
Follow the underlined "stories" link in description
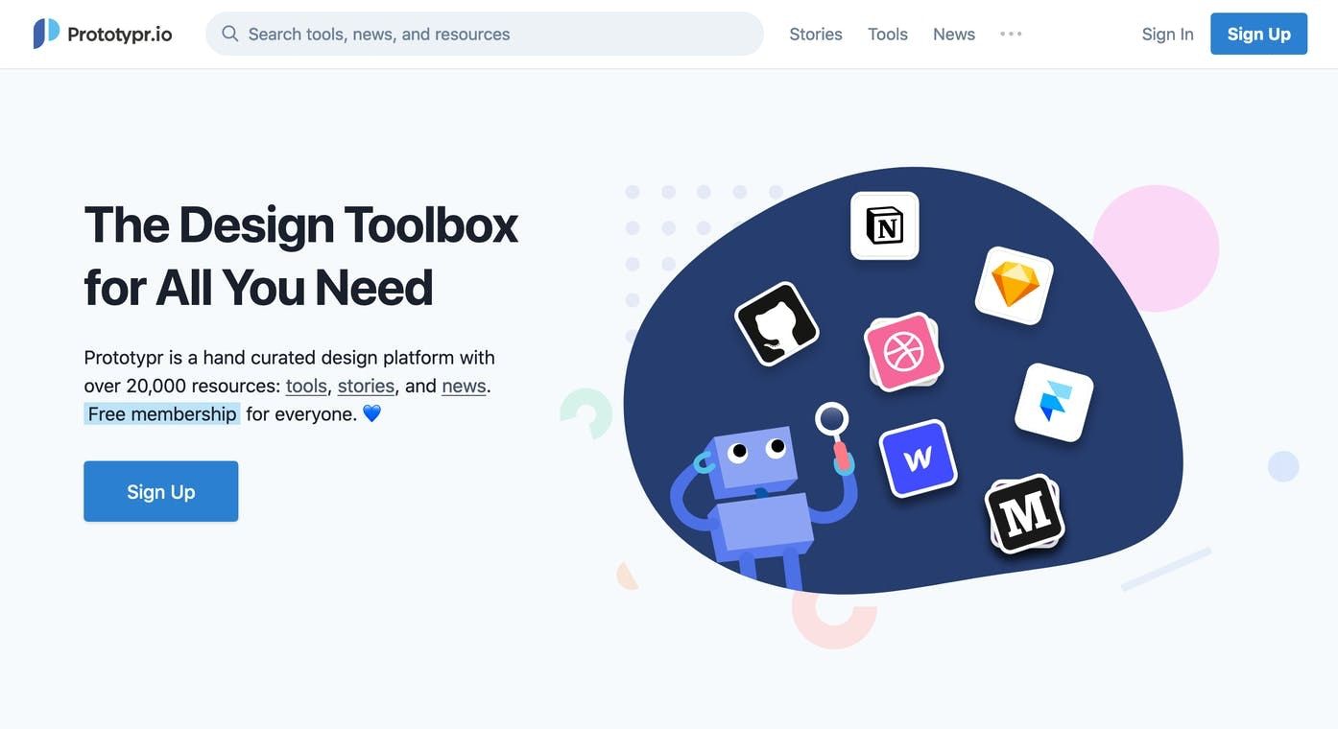(x=366, y=386)
